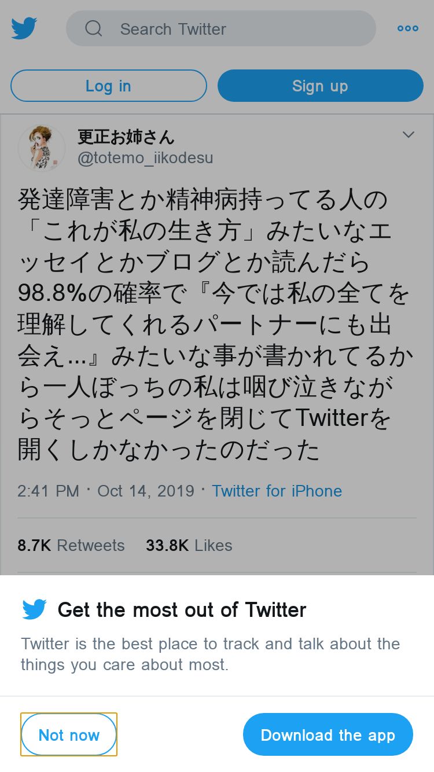The width and height of the screenshot is (434, 772).
Task: Click the display name 更正お姉さん
Action: 126,137
